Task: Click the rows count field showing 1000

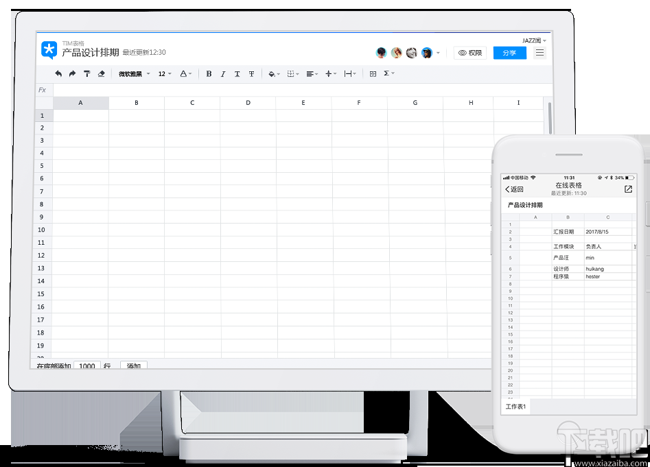Action: point(87,365)
